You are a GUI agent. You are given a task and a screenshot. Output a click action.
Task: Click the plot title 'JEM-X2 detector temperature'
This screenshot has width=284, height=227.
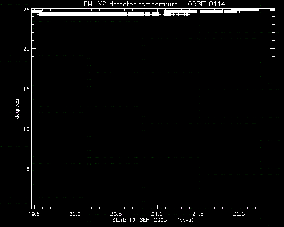pos(129,4)
